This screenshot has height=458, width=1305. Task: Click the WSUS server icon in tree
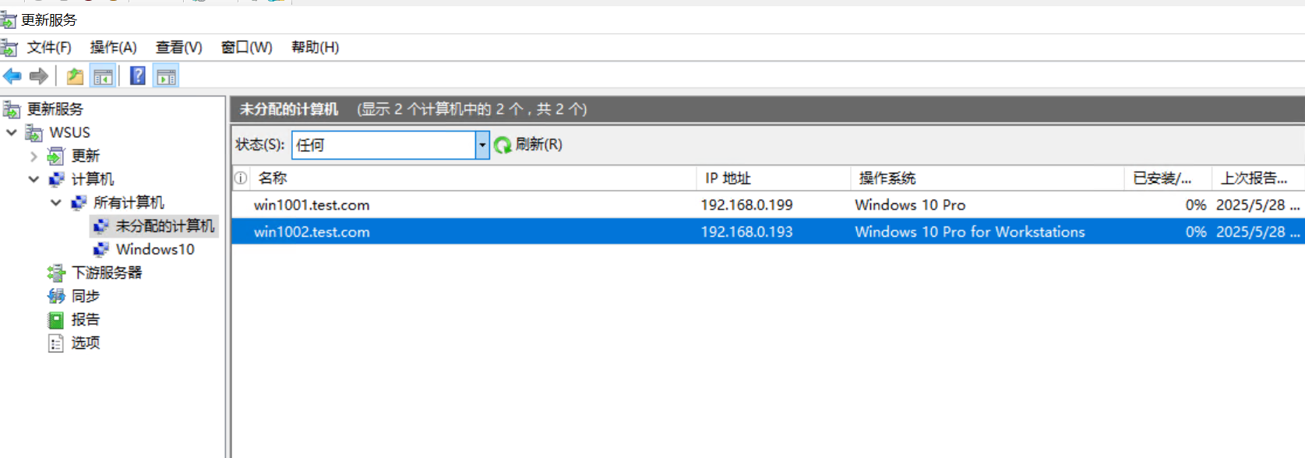[34, 132]
